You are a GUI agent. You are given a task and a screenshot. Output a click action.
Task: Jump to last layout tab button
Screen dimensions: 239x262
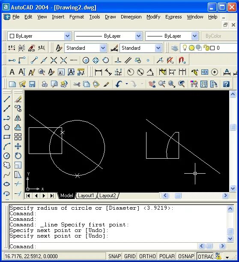pos(52,196)
